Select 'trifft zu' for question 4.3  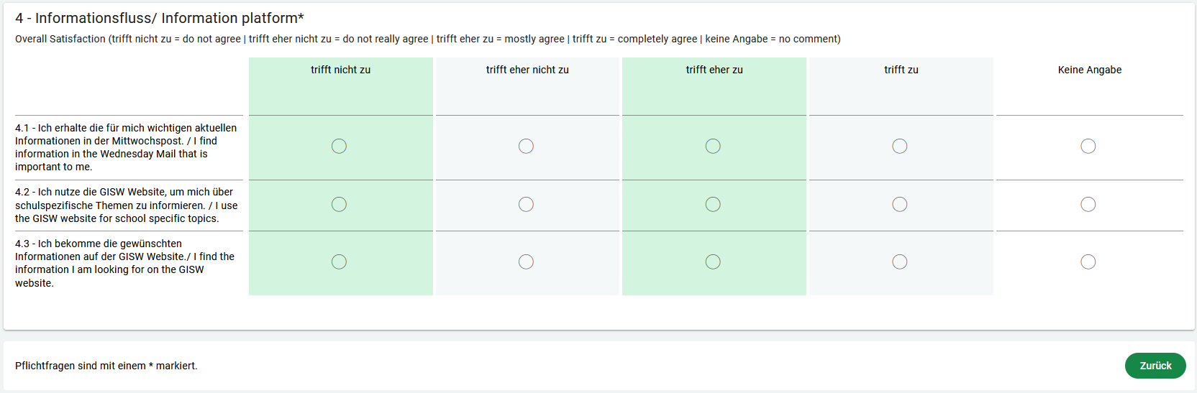tap(900, 262)
